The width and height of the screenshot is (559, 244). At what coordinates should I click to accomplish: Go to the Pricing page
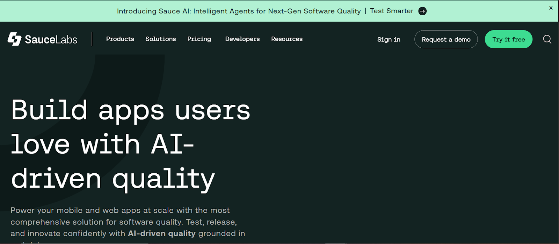pos(199,39)
